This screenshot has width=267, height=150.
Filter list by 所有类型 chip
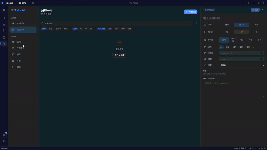[x=101, y=29]
